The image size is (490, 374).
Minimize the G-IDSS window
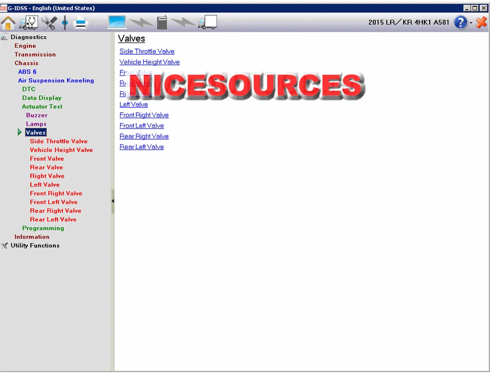click(466, 8)
